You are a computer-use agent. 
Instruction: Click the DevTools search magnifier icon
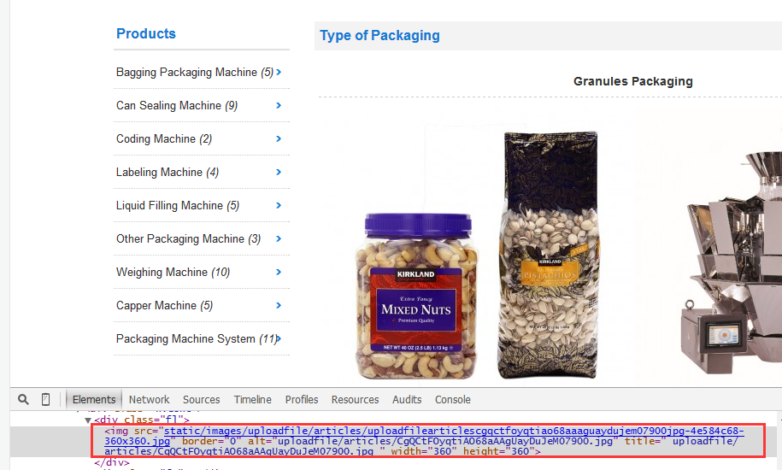pyautogui.click(x=23, y=399)
